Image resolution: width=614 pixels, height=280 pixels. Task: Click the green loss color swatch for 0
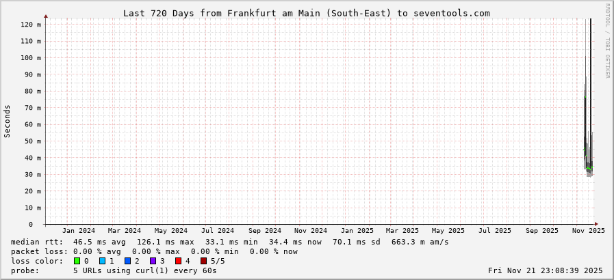(77, 261)
